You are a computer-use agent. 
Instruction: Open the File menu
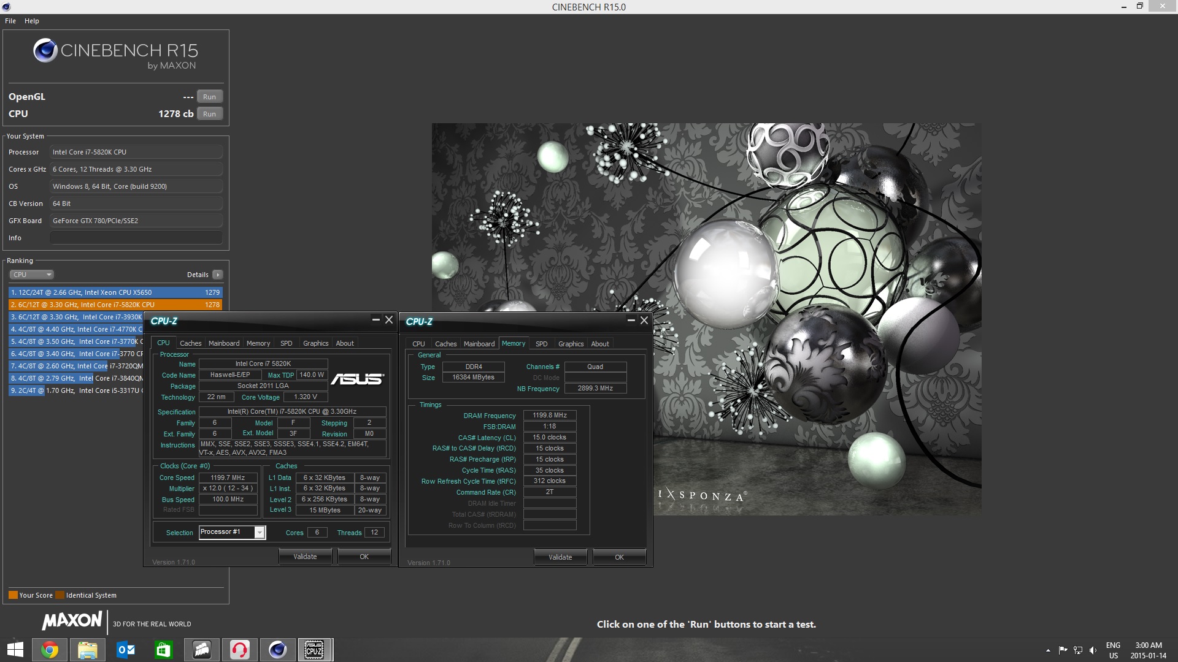pyautogui.click(x=10, y=21)
